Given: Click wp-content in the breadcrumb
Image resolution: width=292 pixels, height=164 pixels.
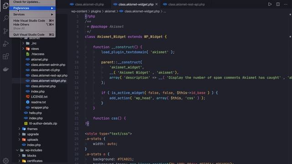Looking at the screenshot, I should (x=79, y=11).
